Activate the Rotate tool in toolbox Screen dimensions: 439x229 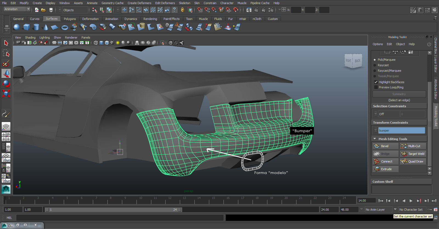point(6,83)
